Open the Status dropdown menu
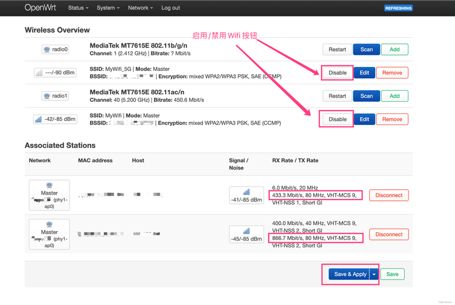The width and height of the screenshot is (455, 305). click(x=78, y=8)
